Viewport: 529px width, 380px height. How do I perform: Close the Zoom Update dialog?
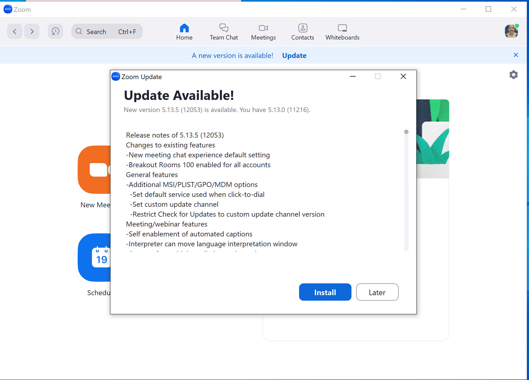pyautogui.click(x=403, y=76)
